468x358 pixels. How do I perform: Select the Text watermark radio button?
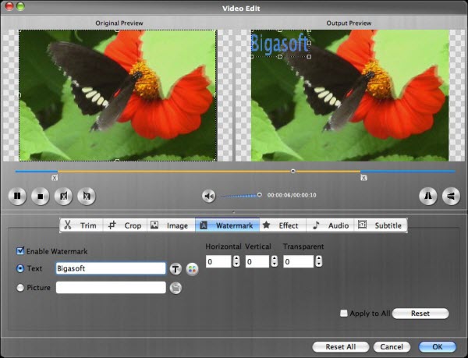tap(20, 268)
